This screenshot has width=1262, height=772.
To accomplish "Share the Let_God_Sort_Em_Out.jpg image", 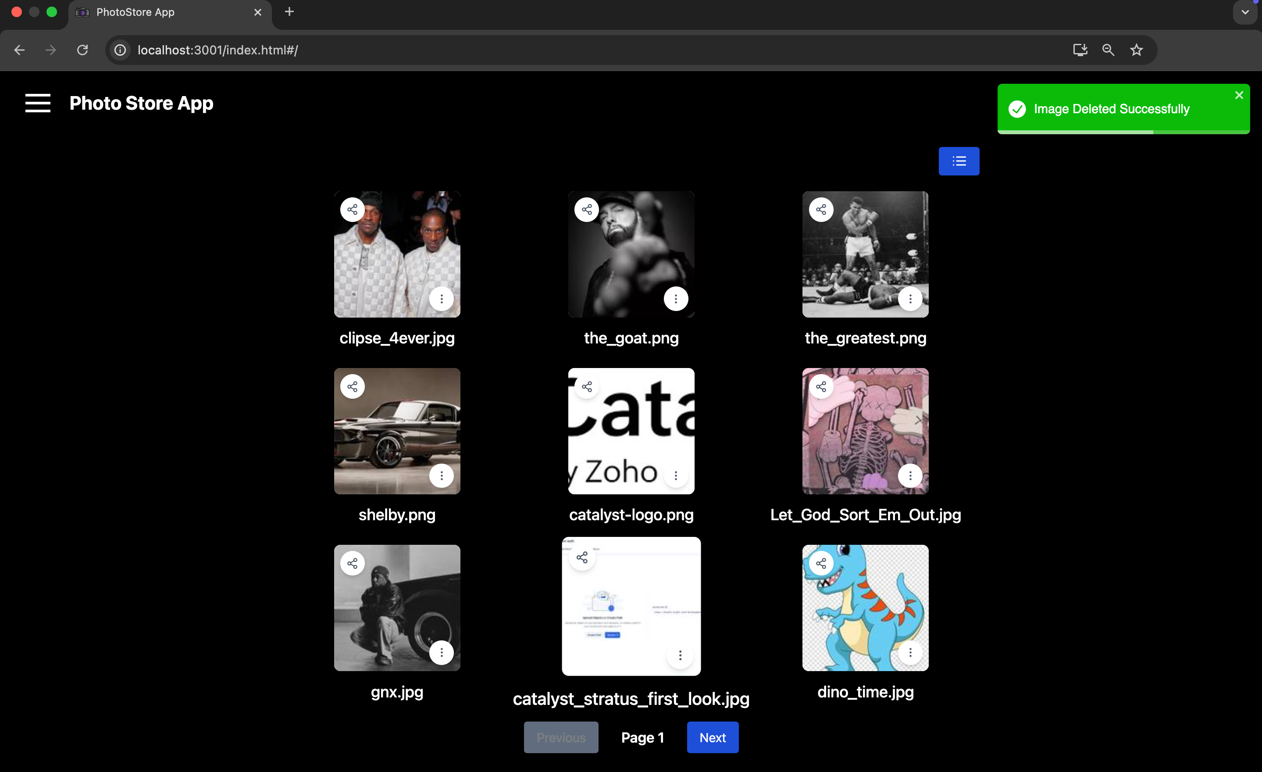I will [821, 386].
